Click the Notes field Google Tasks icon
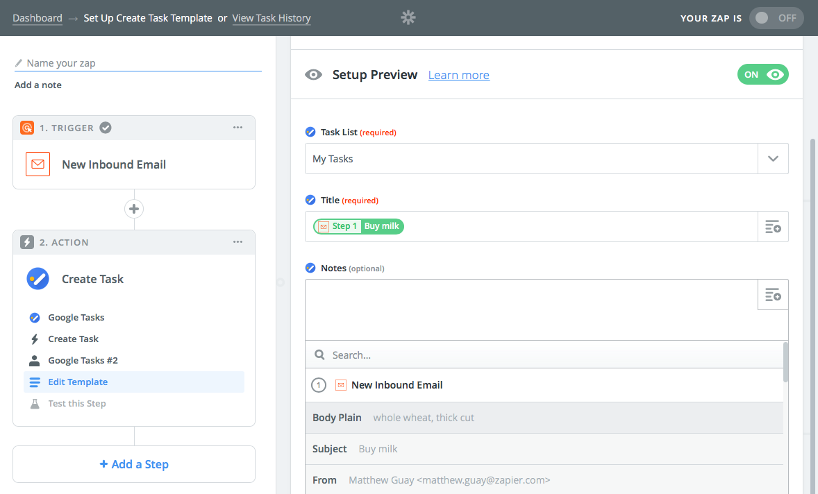This screenshot has width=818, height=494. 310,269
